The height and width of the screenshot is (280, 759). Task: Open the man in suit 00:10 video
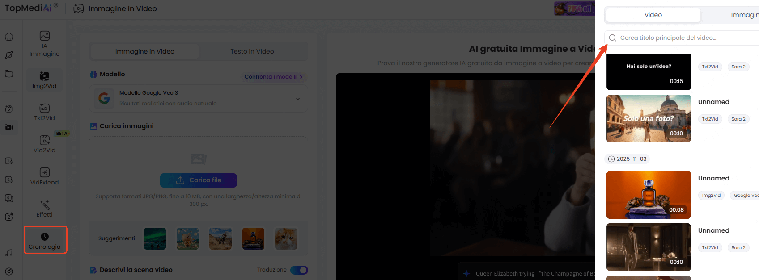click(x=649, y=247)
